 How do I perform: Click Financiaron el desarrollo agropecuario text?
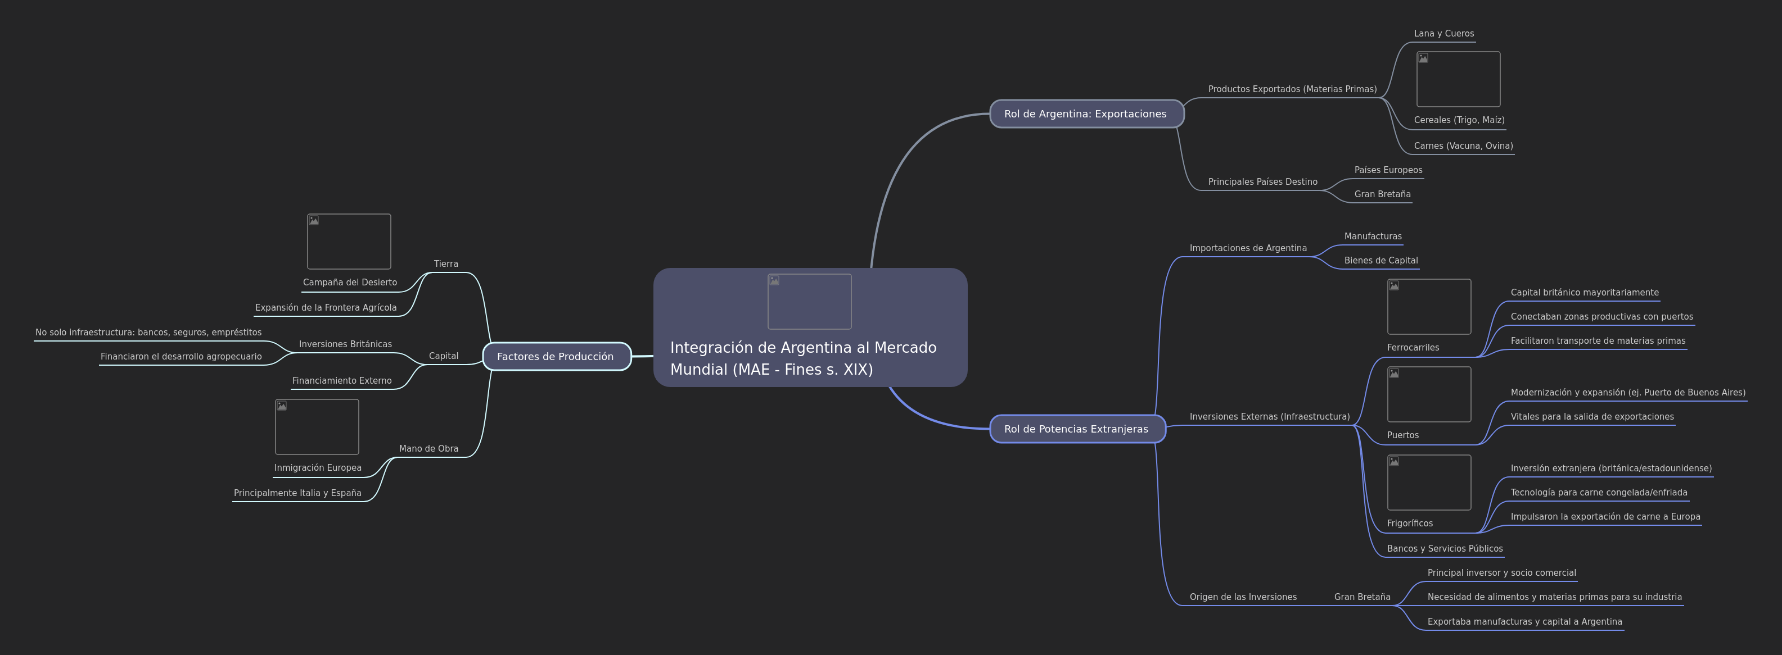pyautogui.click(x=181, y=357)
